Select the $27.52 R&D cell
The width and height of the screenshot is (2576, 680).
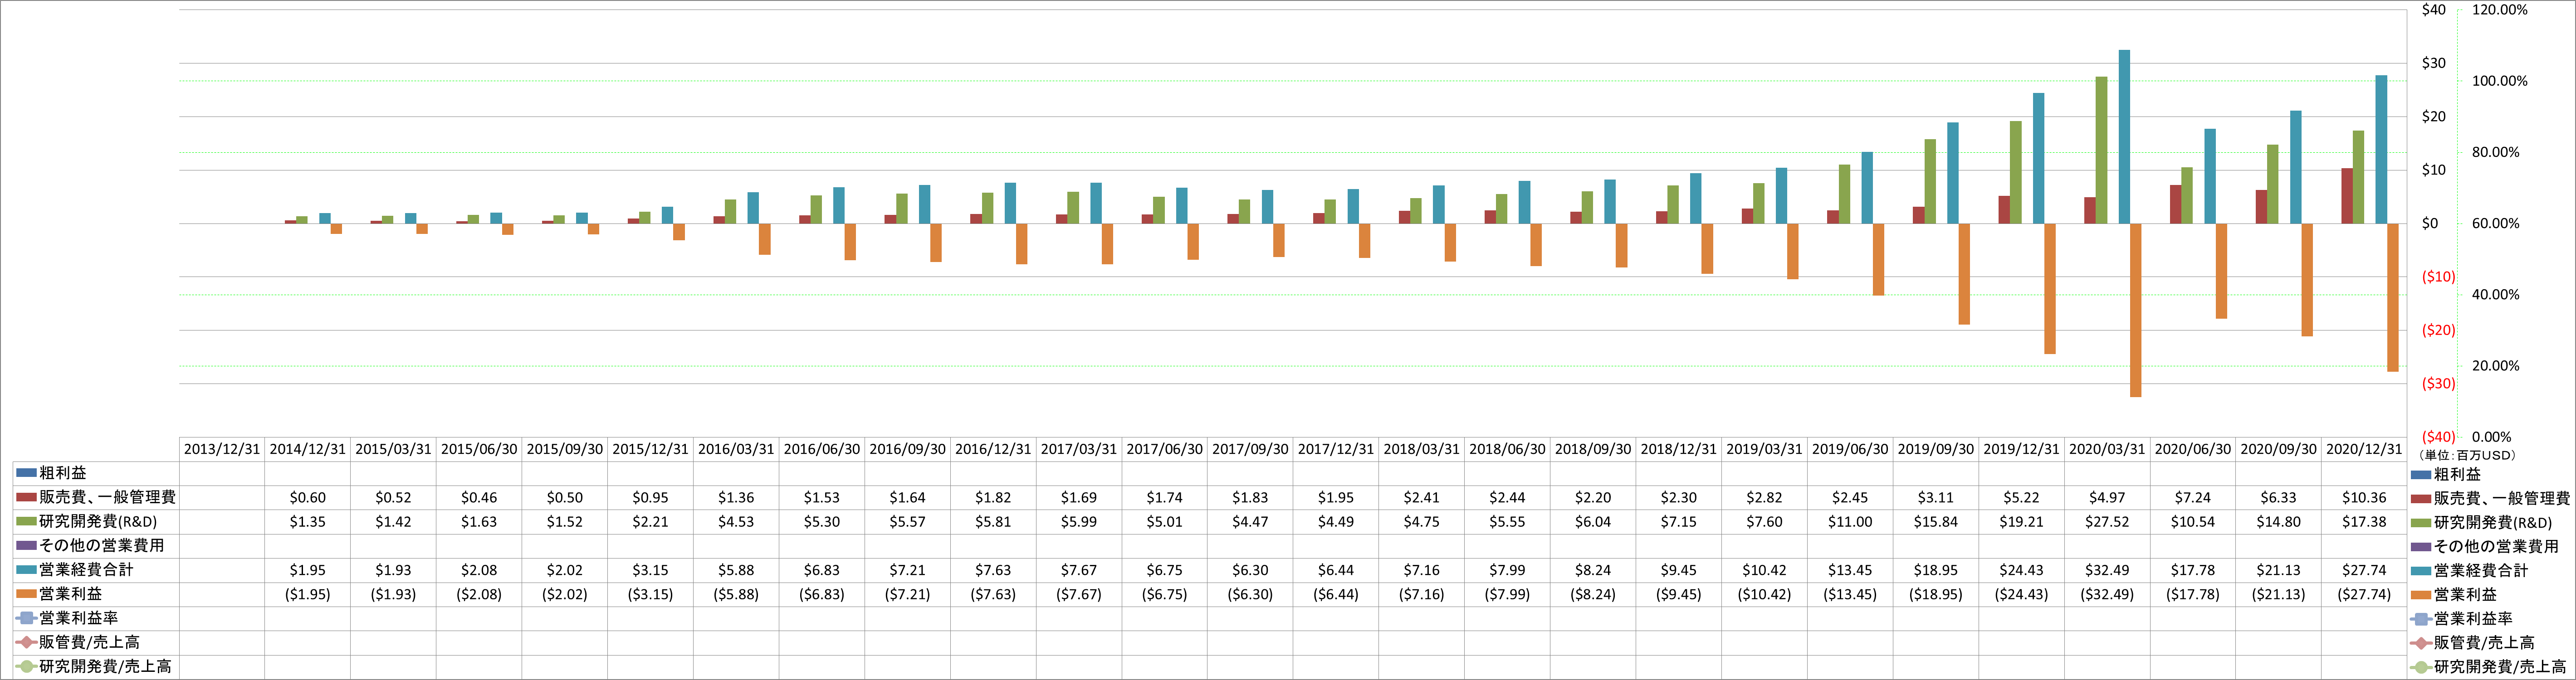point(2107,521)
